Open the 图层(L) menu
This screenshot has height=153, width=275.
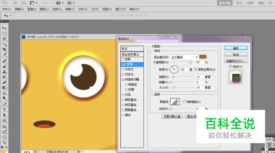tap(44, 9)
